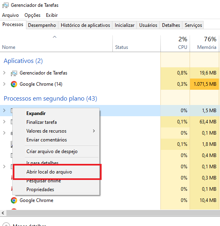
Task: Click the sort arrow above Nome column
Action: 54,37
